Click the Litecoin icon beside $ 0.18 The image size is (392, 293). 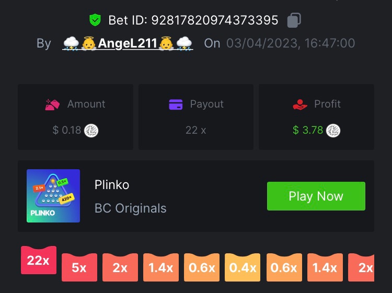(91, 131)
